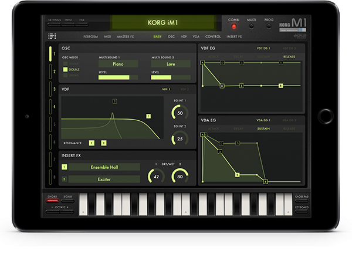Screen dimensions: 352x264
Task: Open Multi Sound 1 Piano selector
Action: (x=118, y=64)
